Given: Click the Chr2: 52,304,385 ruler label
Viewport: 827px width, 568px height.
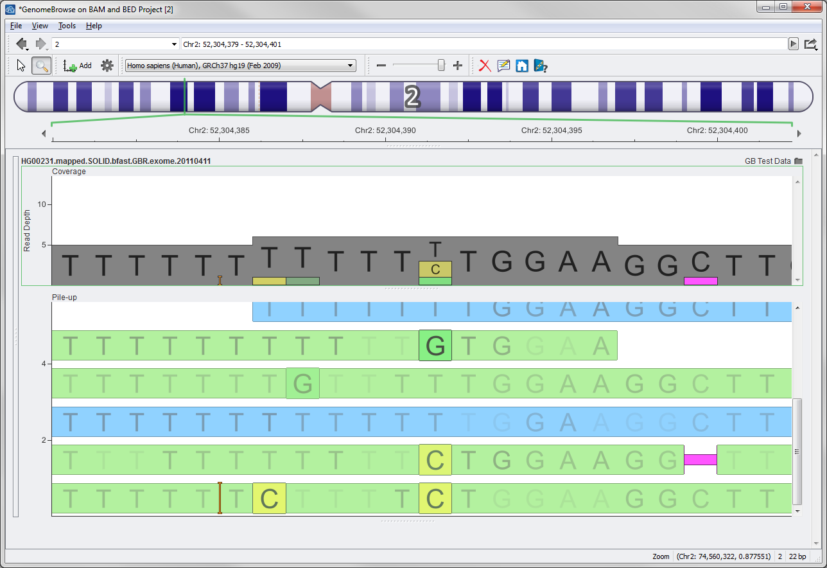Looking at the screenshot, I should (x=219, y=130).
